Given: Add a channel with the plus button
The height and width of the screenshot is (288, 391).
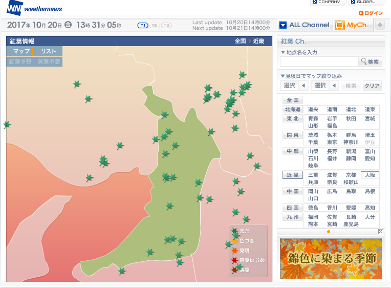Looking at the screenshot, I should (380, 25).
